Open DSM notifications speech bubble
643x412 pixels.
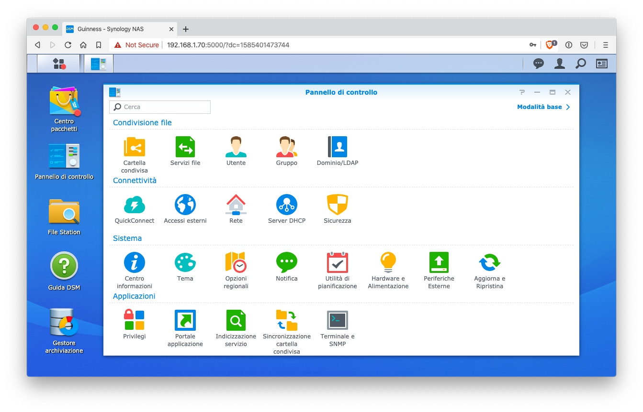[x=539, y=64]
